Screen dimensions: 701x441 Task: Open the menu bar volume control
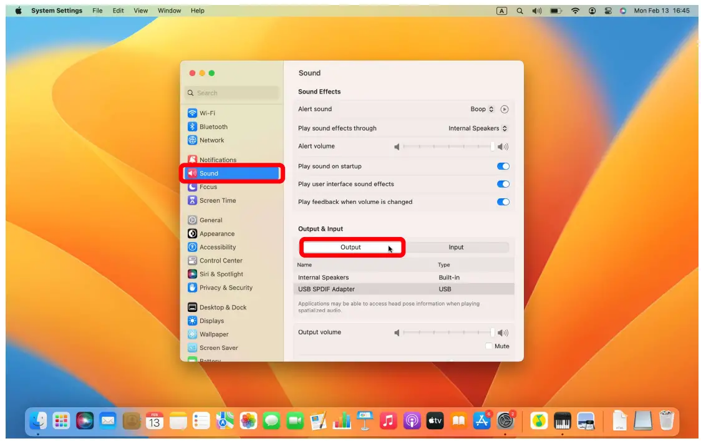[x=537, y=11]
